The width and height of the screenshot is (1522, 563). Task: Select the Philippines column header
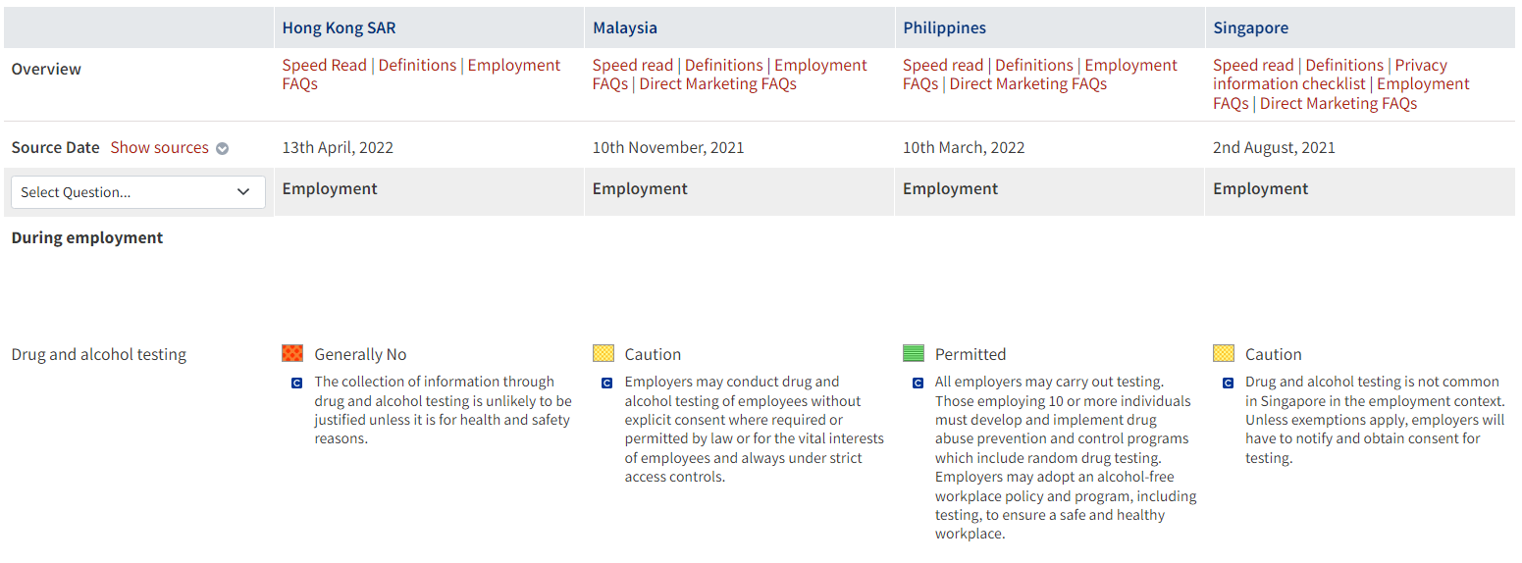point(944,28)
